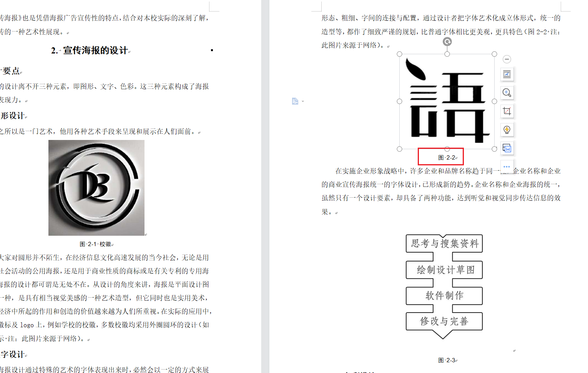Click the rotate handle above the selected picture
The width and height of the screenshot is (588, 373).
click(447, 42)
